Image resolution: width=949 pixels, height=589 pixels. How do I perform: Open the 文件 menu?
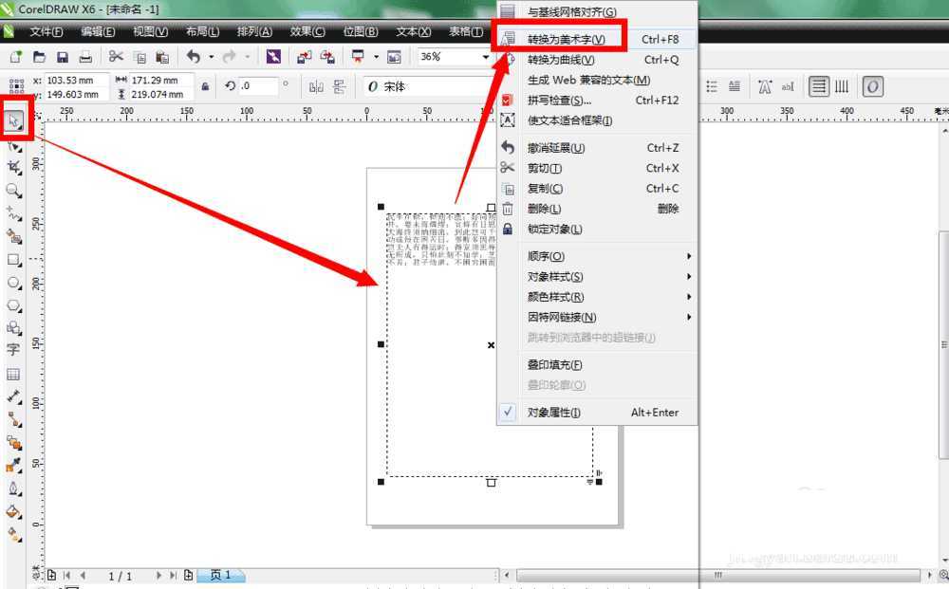[45, 30]
